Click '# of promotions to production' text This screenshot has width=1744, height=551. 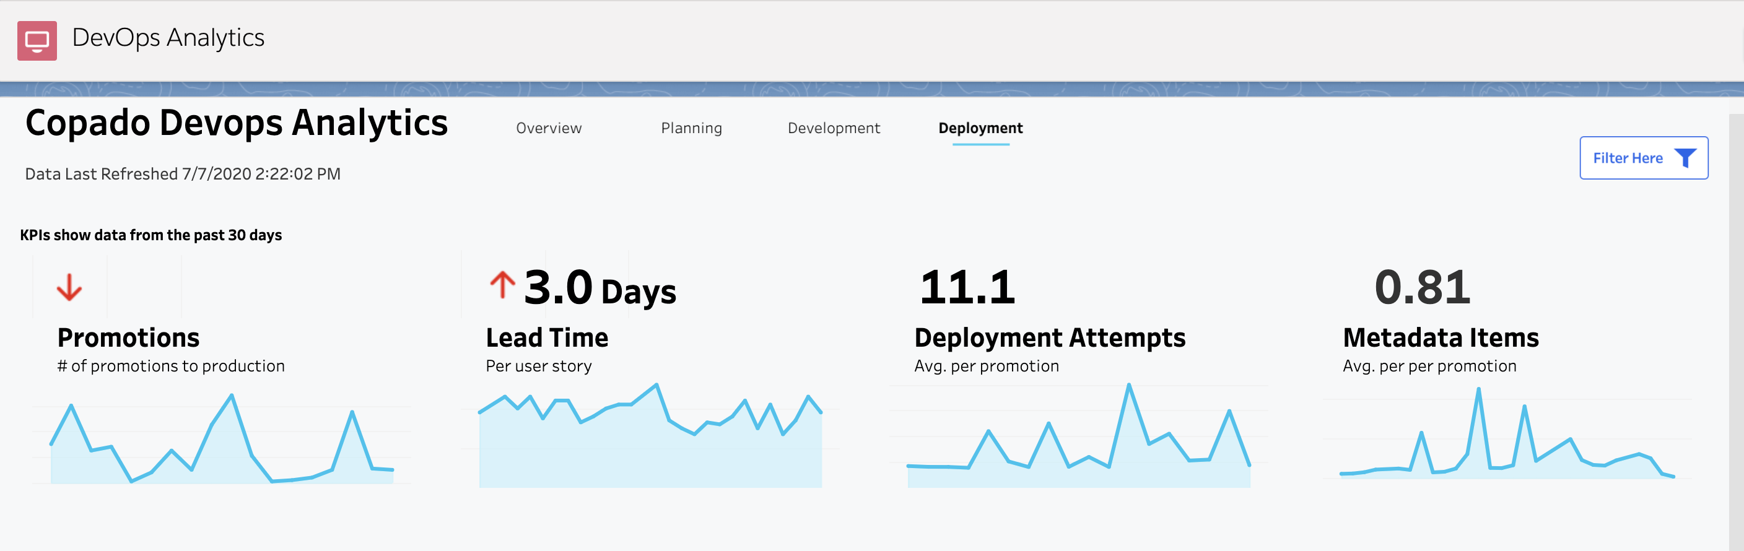(170, 367)
